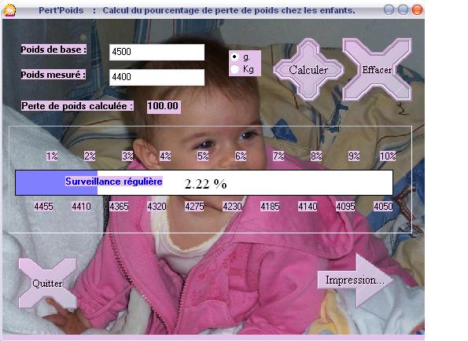This screenshot has height=341, width=468.
Task: Click the 1% marker label
Action: pos(52,156)
